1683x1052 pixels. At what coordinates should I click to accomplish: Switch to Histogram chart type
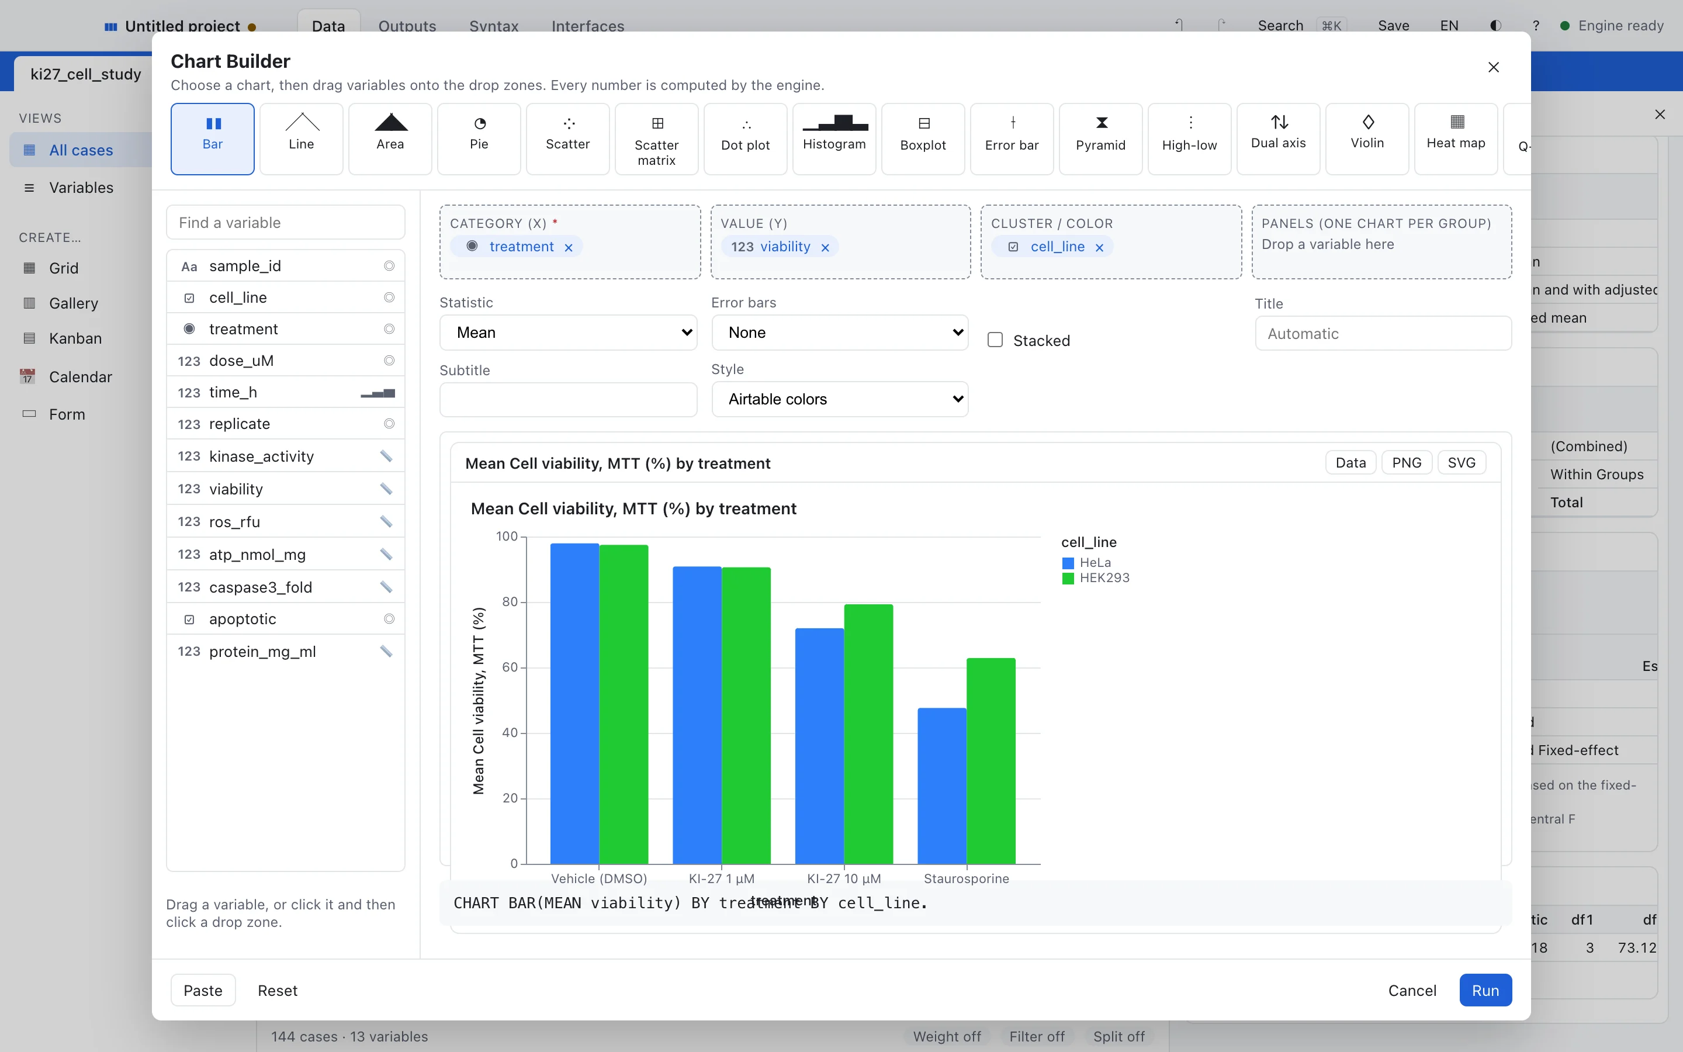pyautogui.click(x=834, y=139)
